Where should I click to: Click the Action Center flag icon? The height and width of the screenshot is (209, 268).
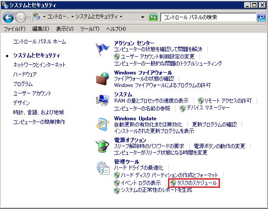coord(102,49)
